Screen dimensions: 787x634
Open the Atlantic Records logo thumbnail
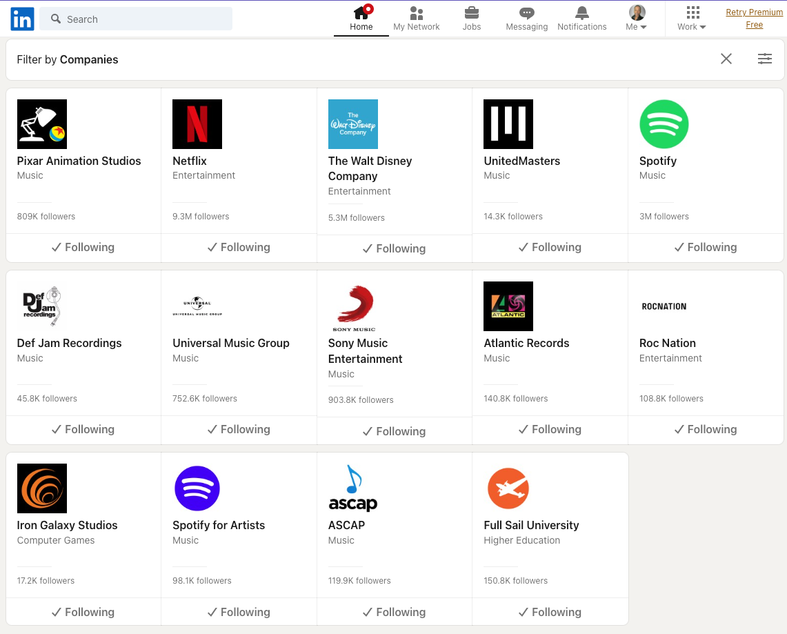click(x=508, y=306)
